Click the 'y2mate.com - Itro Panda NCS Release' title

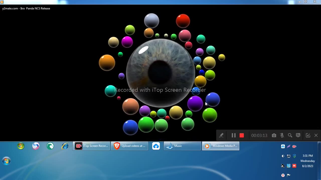(x=26, y=8)
